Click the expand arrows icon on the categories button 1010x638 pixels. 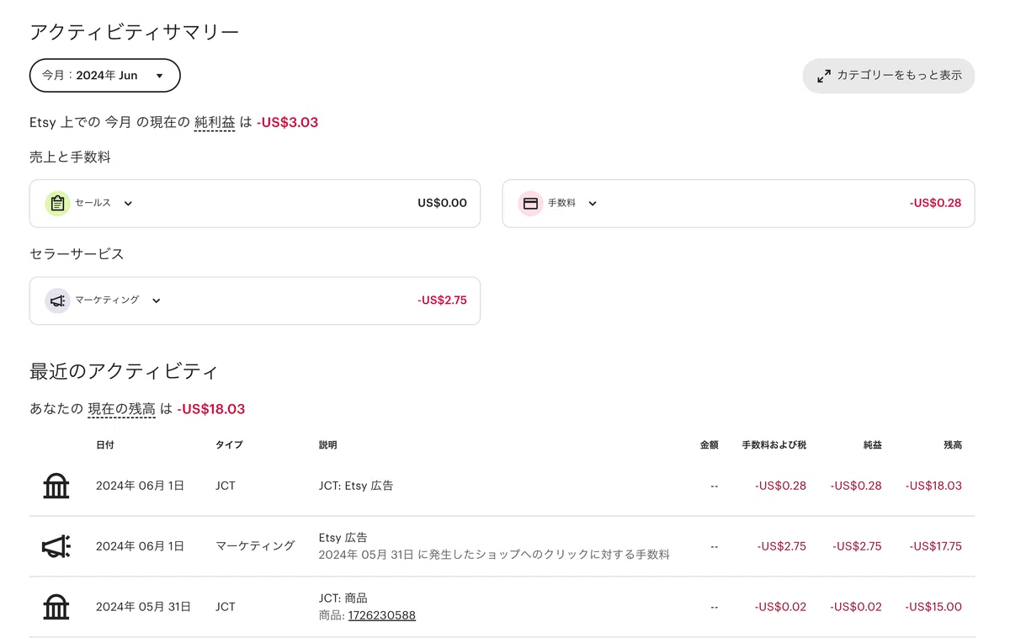[x=824, y=76]
